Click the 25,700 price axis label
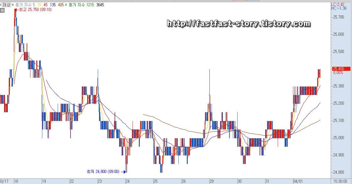This screenshot has width=352, height=184. 339,17
